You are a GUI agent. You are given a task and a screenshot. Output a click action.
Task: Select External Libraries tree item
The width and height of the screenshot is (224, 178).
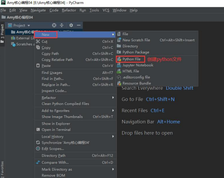pyautogui.click(x=22, y=38)
